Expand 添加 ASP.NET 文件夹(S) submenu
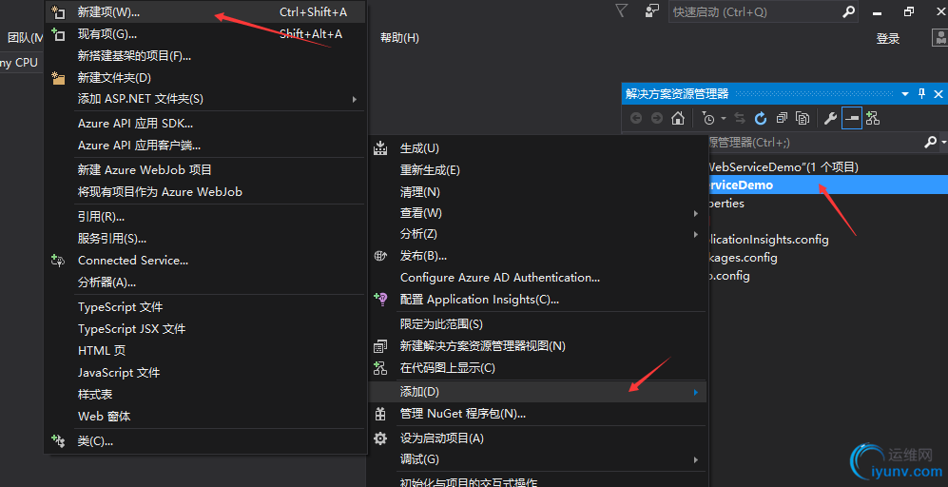The width and height of the screenshot is (948, 487). tap(205, 98)
